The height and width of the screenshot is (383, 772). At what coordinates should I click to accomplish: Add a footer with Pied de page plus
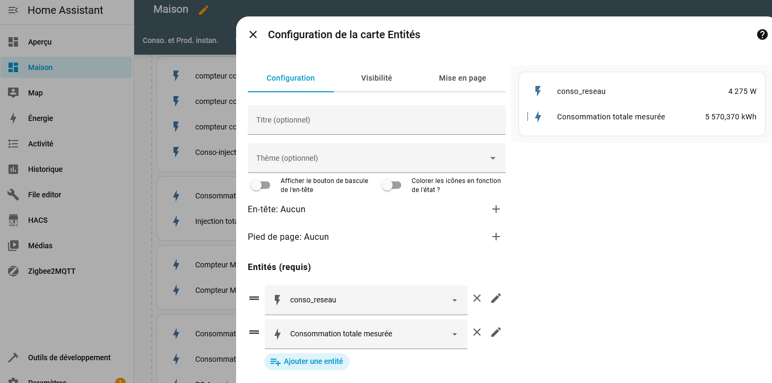pos(496,237)
